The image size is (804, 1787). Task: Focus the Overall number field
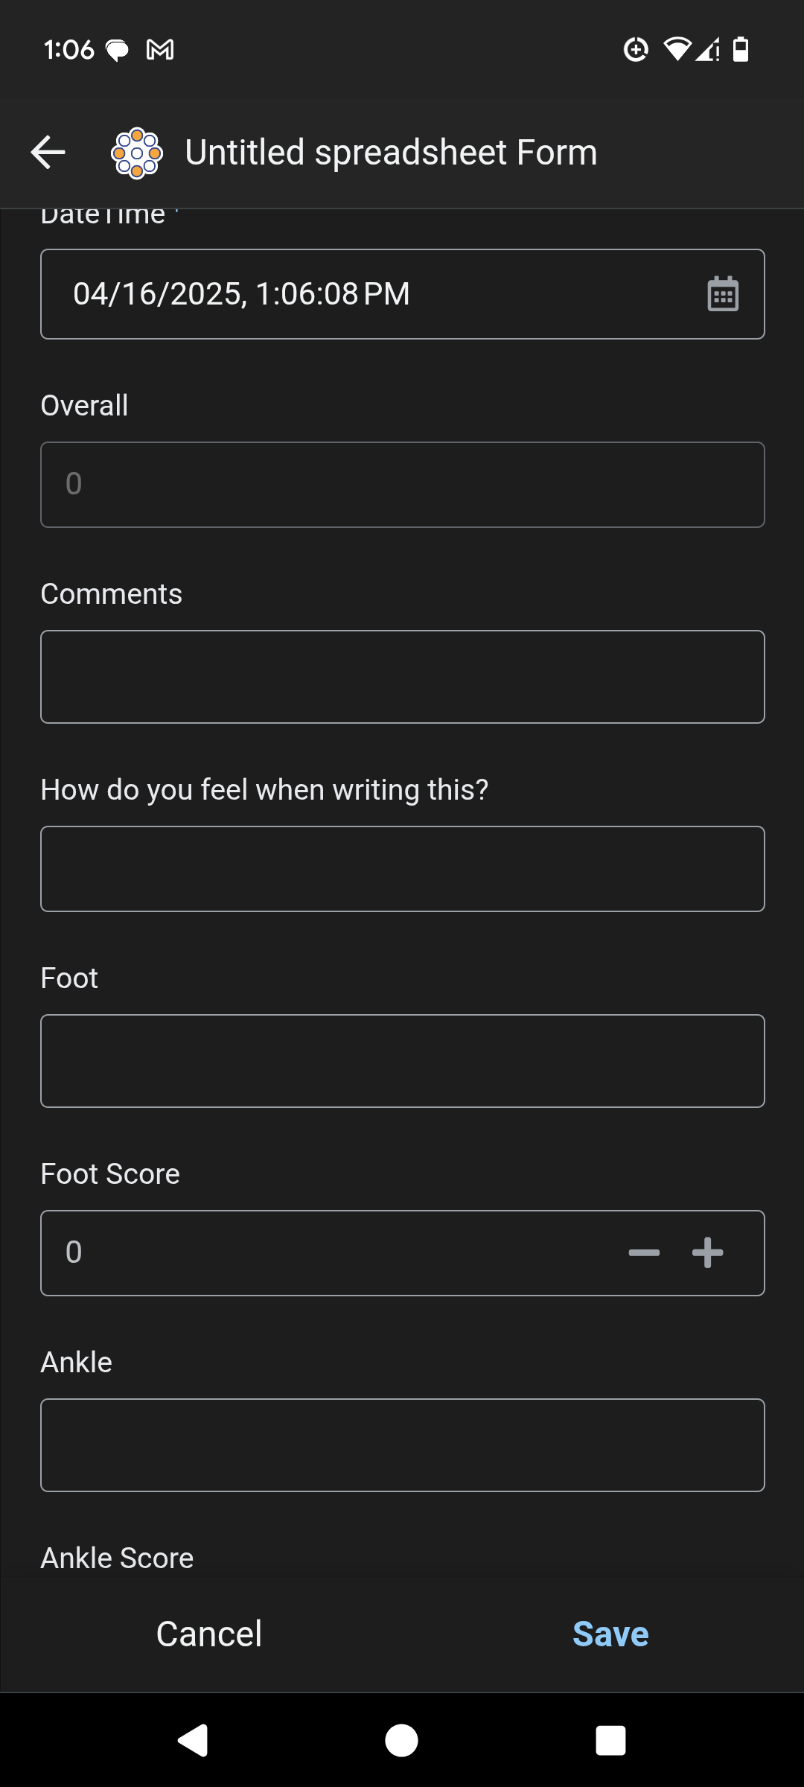(402, 485)
